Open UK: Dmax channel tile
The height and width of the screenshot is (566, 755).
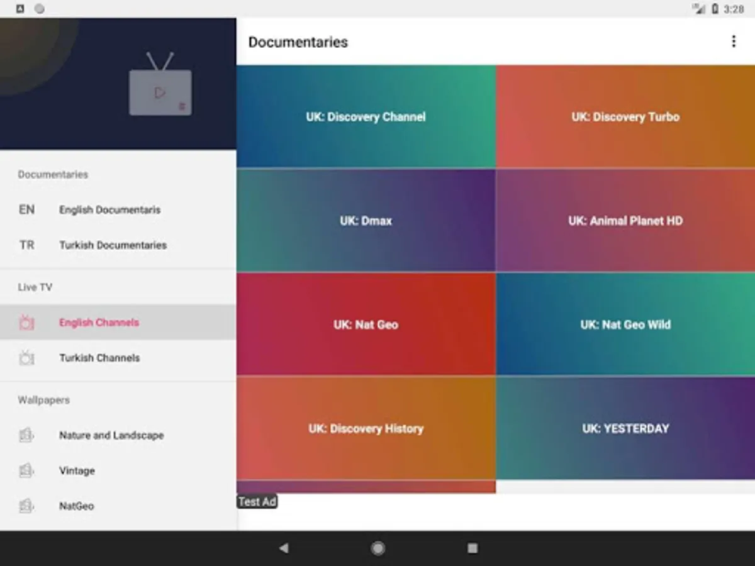[366, 220]
